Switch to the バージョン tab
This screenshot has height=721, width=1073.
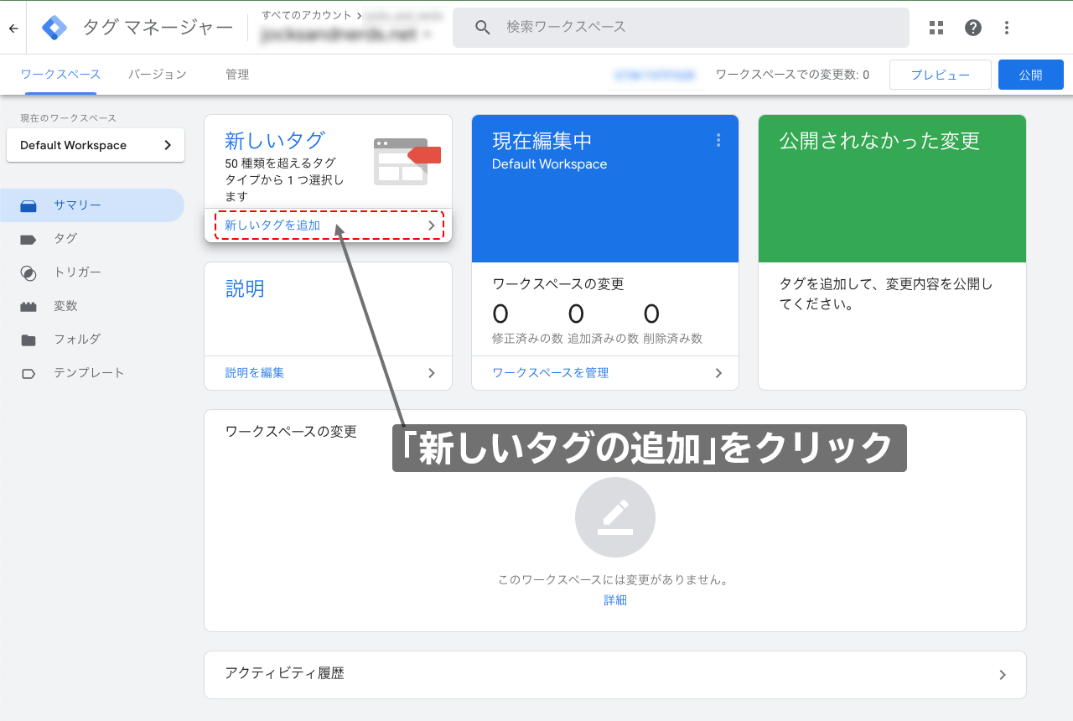pos(158,74)
